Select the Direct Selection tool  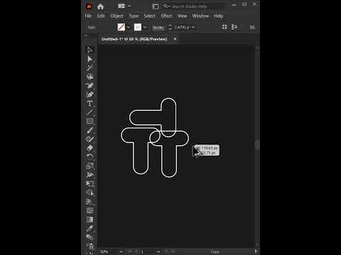tap(90, 59)
